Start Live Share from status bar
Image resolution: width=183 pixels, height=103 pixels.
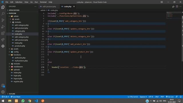tap(15, 97)
